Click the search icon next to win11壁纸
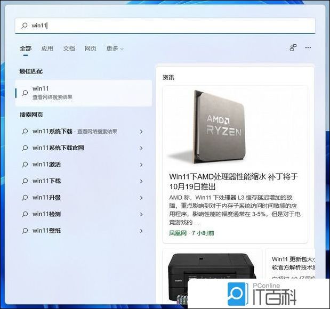Image resolution: width=330 pixels, height=309 pixels. (x=25, y=231)
